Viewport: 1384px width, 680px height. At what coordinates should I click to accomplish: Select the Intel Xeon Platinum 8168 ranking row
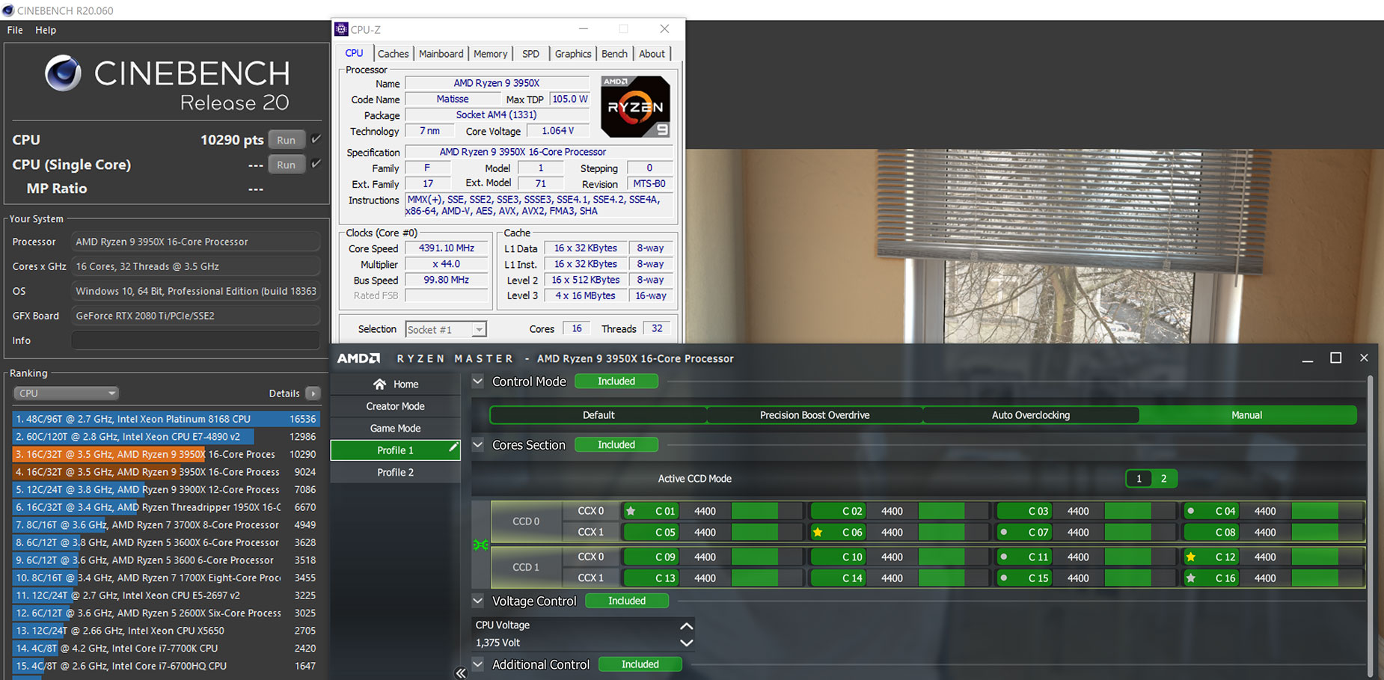166,419
